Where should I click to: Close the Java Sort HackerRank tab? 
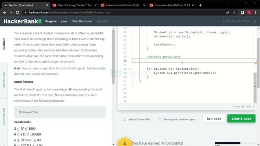pyautogui.click(x=47, y=5)
